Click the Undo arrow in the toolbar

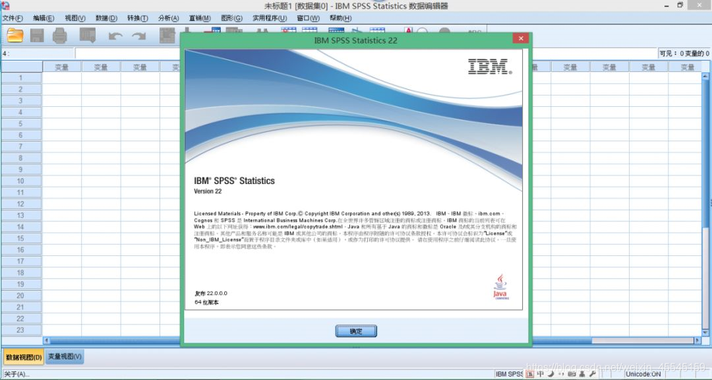(x=115, y=36)
